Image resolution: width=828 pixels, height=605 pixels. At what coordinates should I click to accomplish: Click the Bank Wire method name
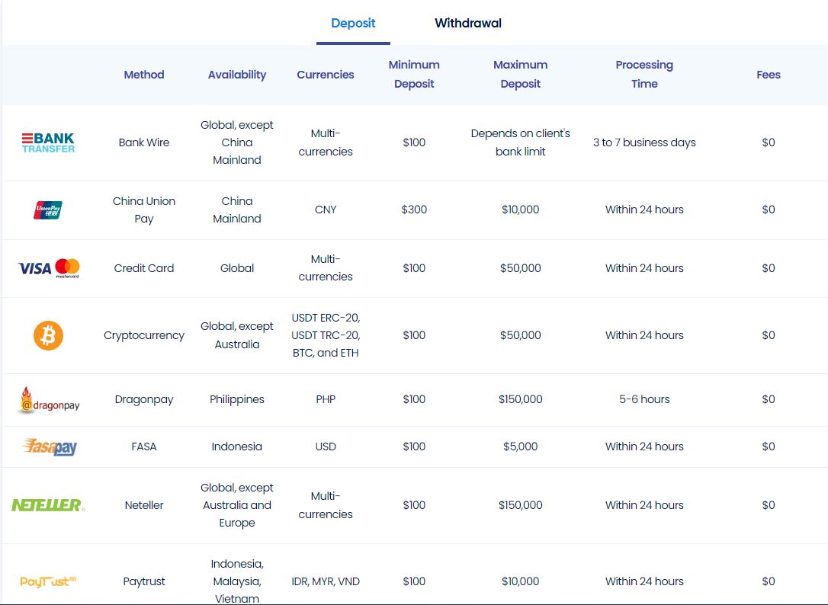click(x=144, y=142)
